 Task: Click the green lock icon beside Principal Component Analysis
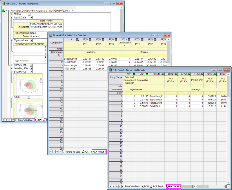(3, 11)
